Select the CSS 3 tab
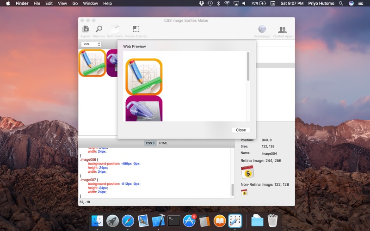The image size is (370, 231). [x=150, y=143]
